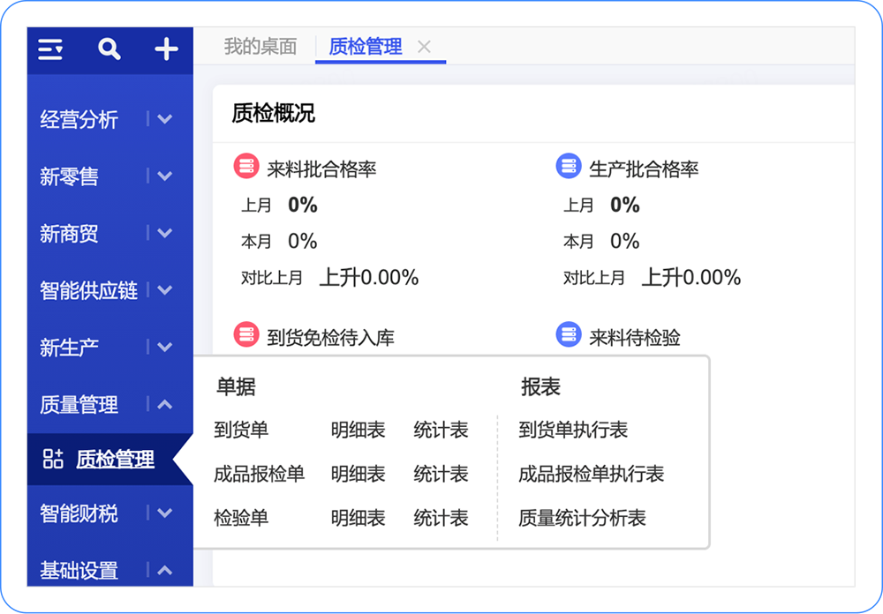
Task: Click the grid icon next to 质检管理
Action: tap(53, 459)
